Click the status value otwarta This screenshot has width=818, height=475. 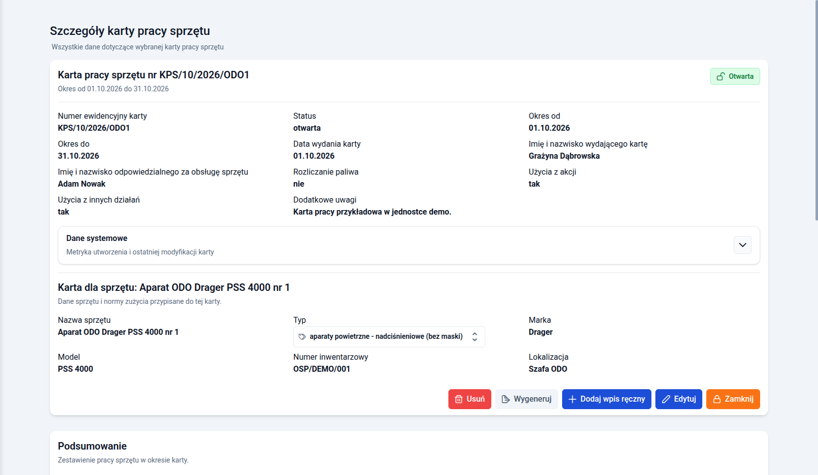click(307, 128)
